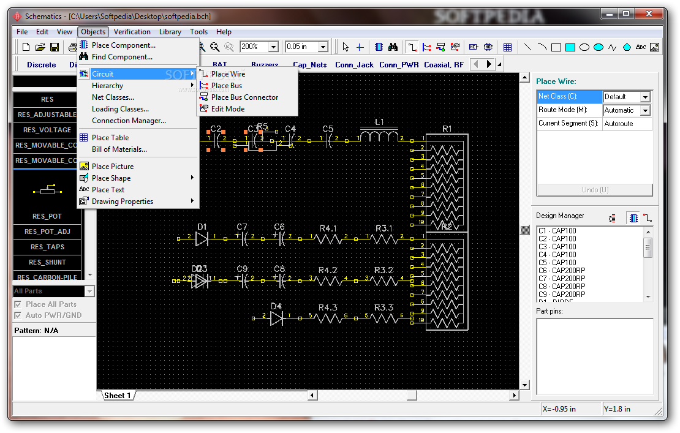This screenshot has height=433, width=680.
Task: Select C6 - CAP200RP in Design Manager
Action: (x=562, y=271)
